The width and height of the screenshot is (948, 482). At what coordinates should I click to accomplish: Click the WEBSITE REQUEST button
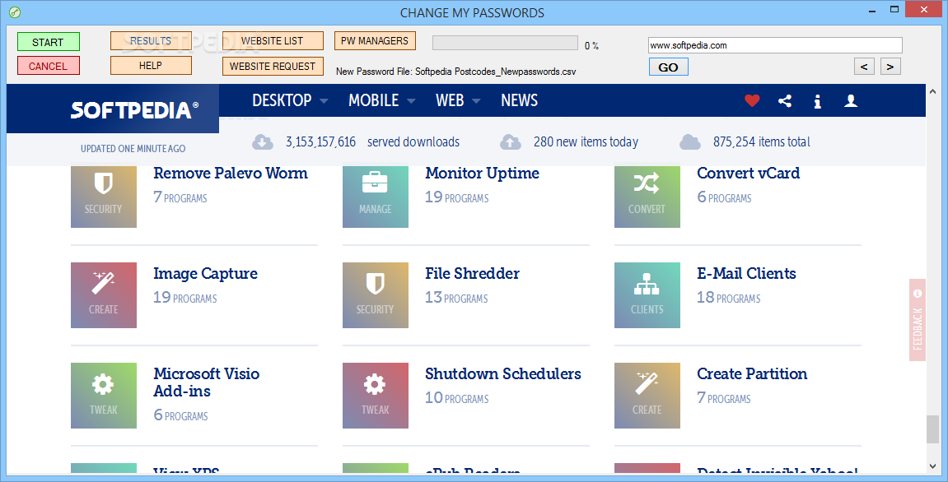tap(273, 66)
